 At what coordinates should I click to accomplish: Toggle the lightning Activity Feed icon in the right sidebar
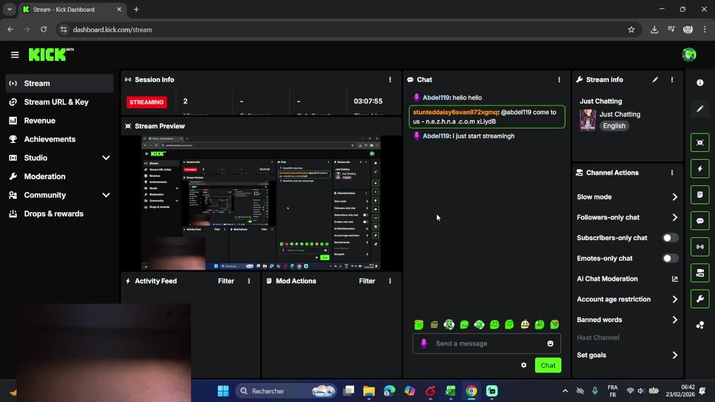(700, 169)
